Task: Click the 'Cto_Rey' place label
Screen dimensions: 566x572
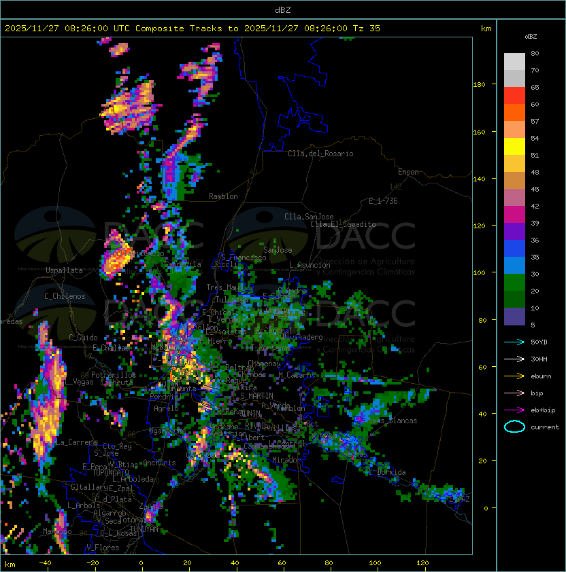Action: pyautogui.click(x=117, y=446)
